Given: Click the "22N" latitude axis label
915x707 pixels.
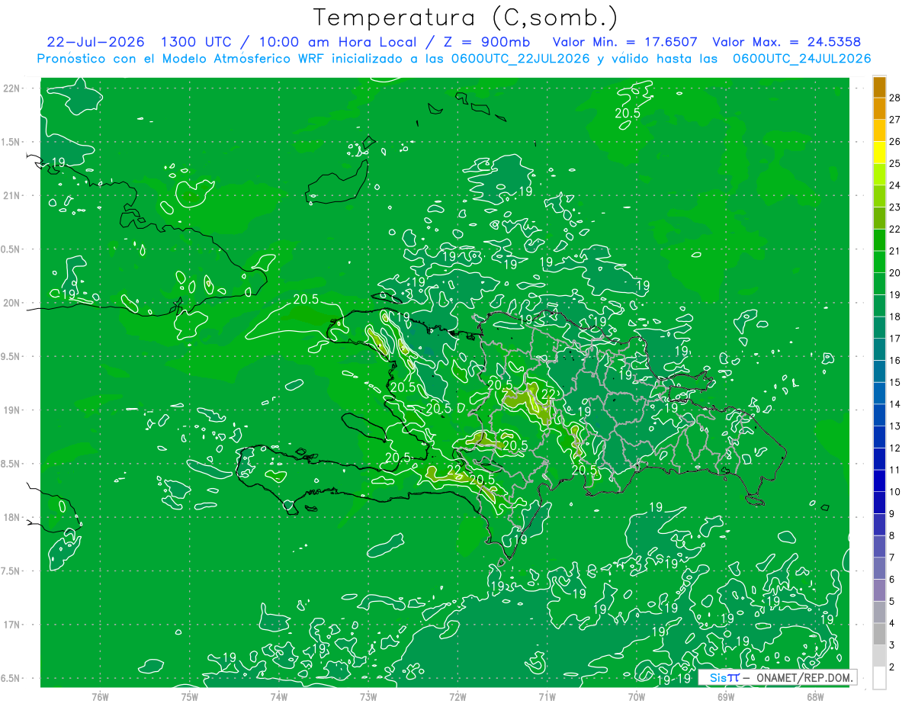Looking at the screenshot, I should point(11,88).
